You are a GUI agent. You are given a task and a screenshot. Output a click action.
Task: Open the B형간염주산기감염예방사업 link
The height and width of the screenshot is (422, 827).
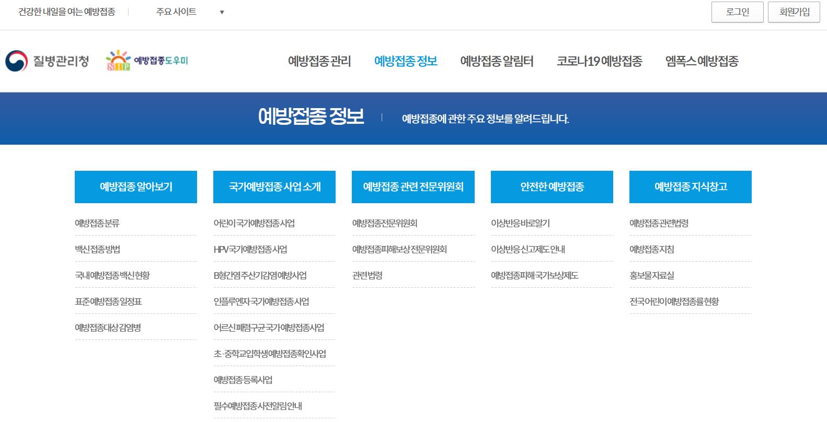point(260,276)
